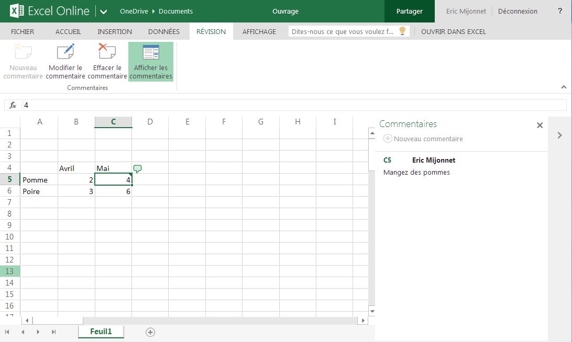Close the Commentaires pane
This screenshot has width=572, height=342.
pyautogui.click(x=540, y=126)
